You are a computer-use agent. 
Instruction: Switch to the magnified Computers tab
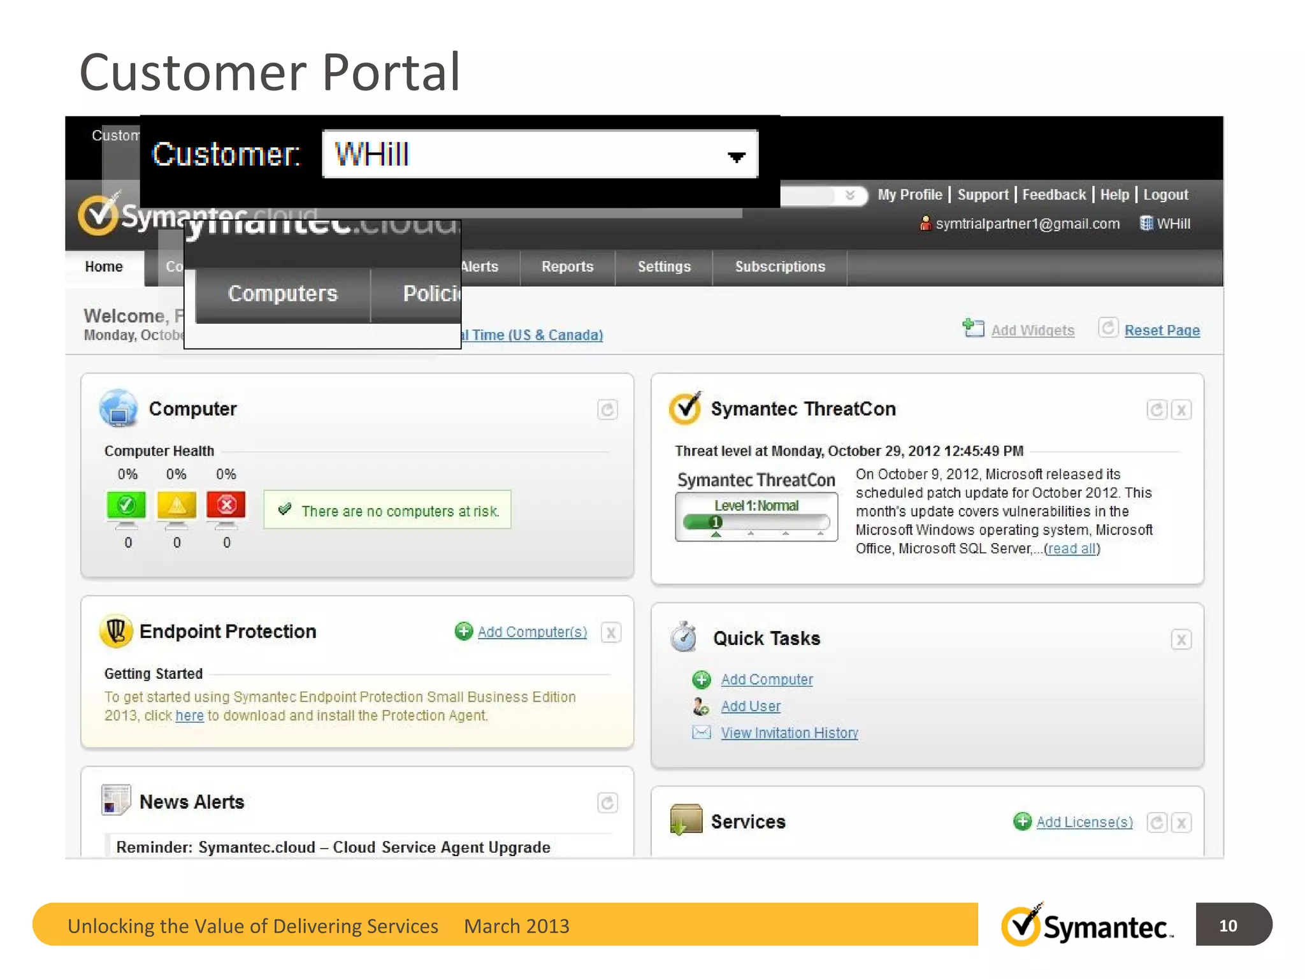pyautogui.click(x=283, y=294)
